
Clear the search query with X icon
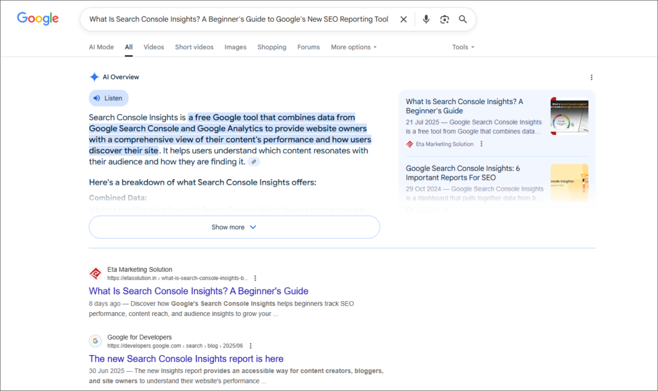click(x=404, y=19)
